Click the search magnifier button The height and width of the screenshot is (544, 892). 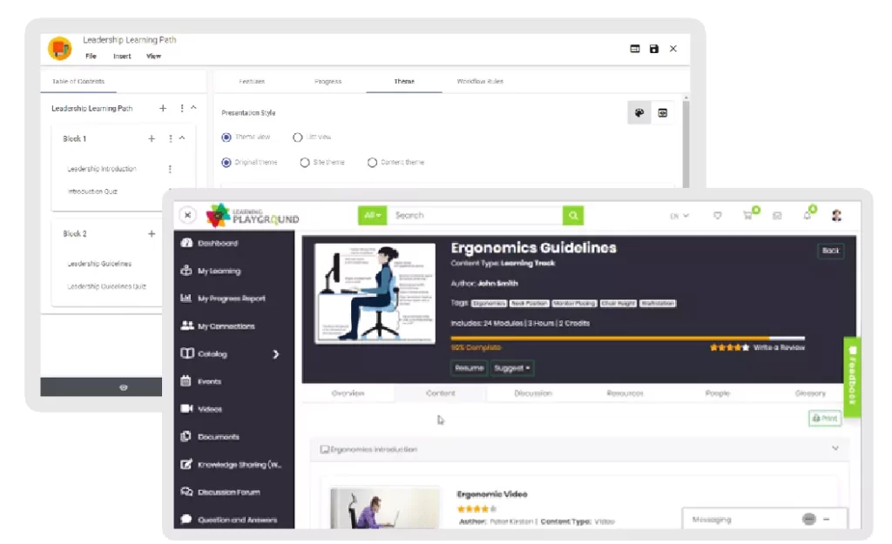point(573,216)
